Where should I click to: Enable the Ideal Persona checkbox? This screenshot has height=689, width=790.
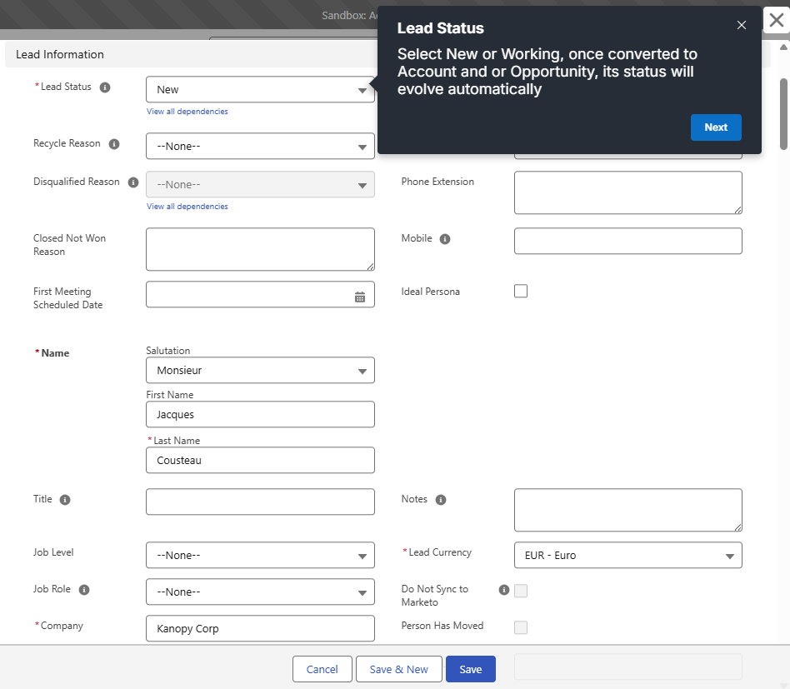tap(521, 292)
